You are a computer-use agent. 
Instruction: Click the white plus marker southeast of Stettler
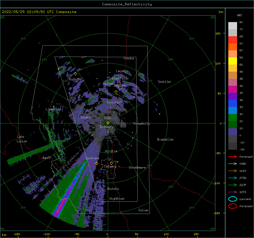coord(159,114)
